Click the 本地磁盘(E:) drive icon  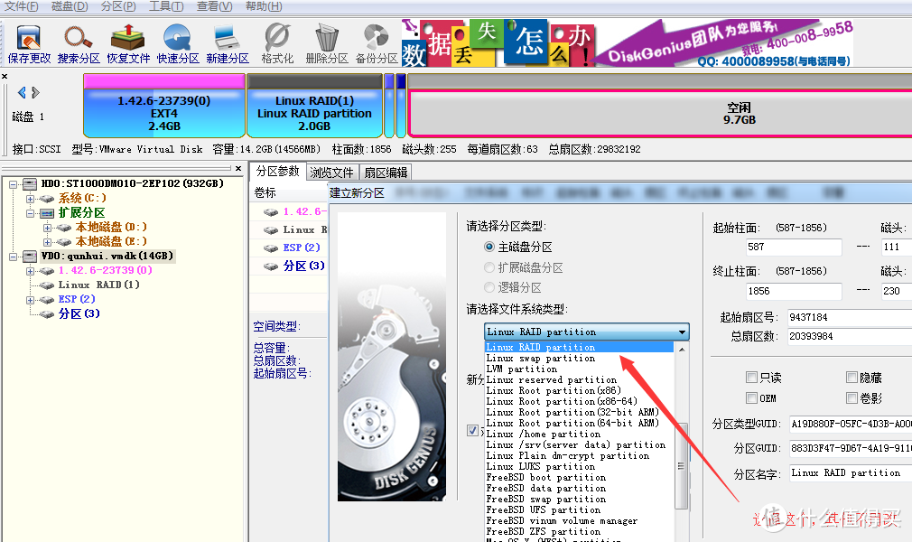tap(64, 241)
